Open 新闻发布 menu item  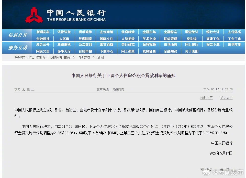coord(43,32)
